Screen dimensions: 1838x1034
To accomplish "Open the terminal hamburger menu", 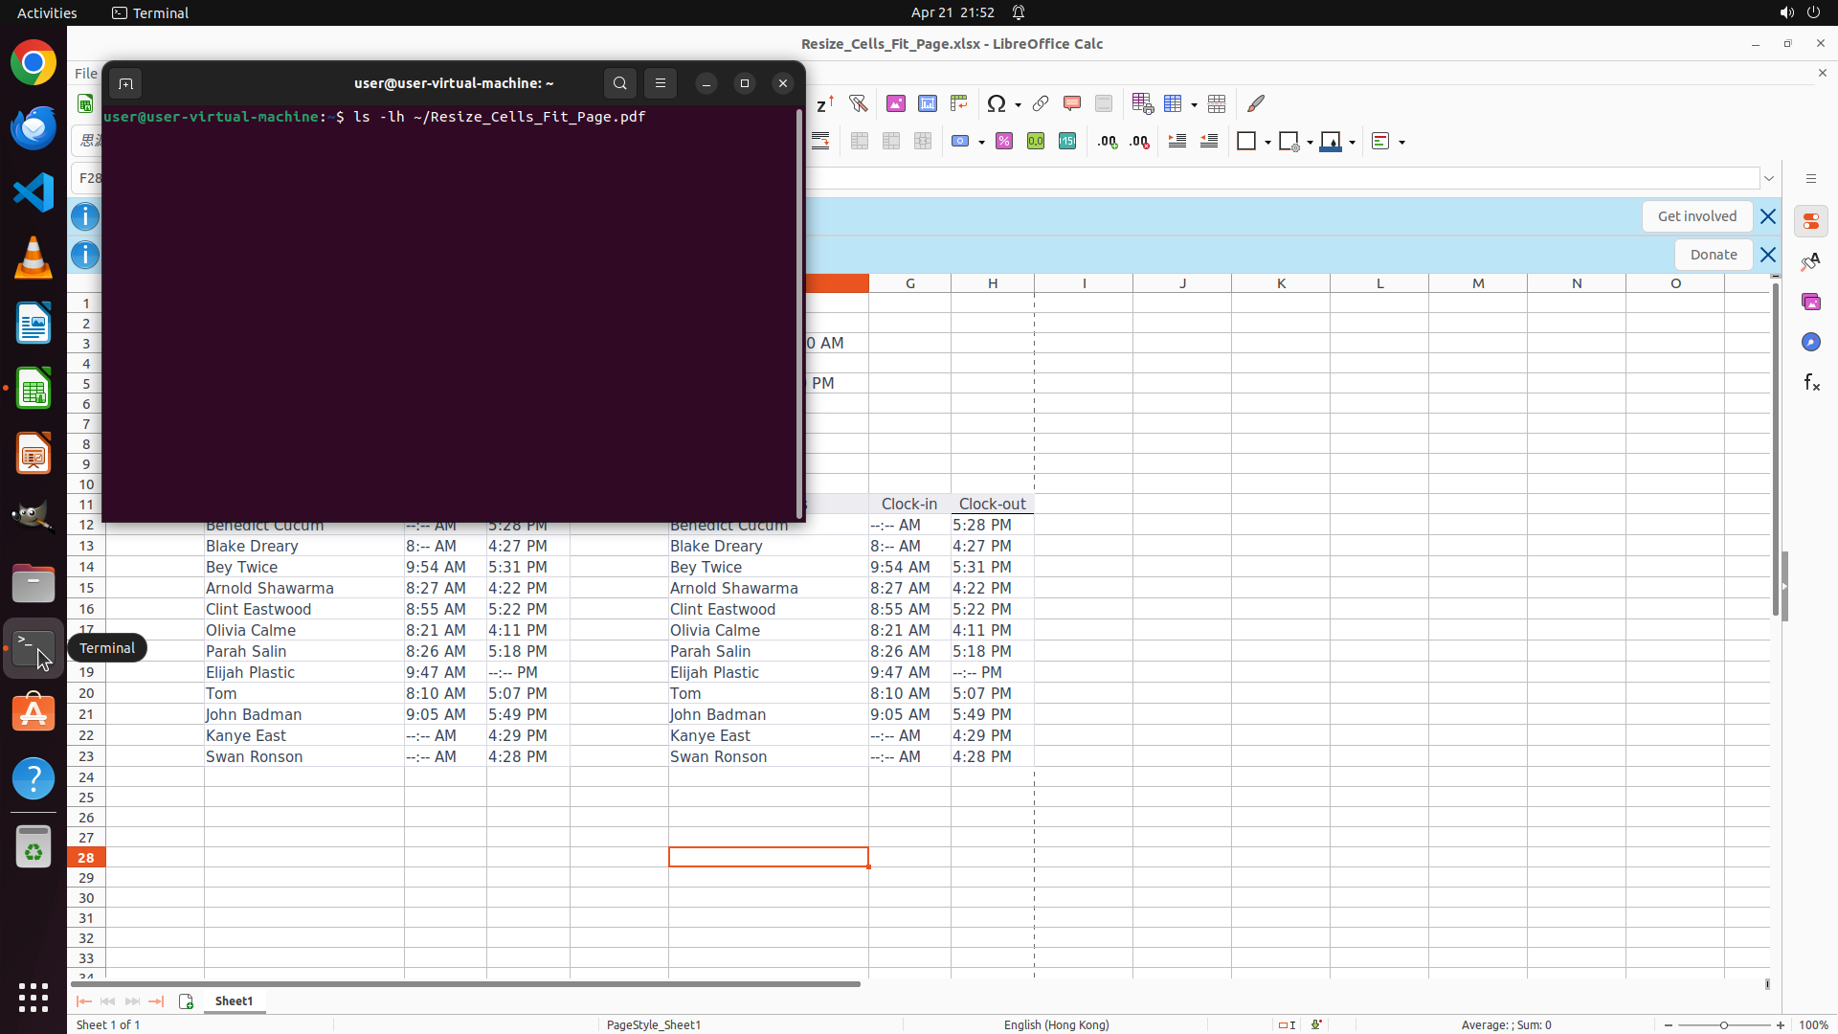I will click(x=661, y=83).
